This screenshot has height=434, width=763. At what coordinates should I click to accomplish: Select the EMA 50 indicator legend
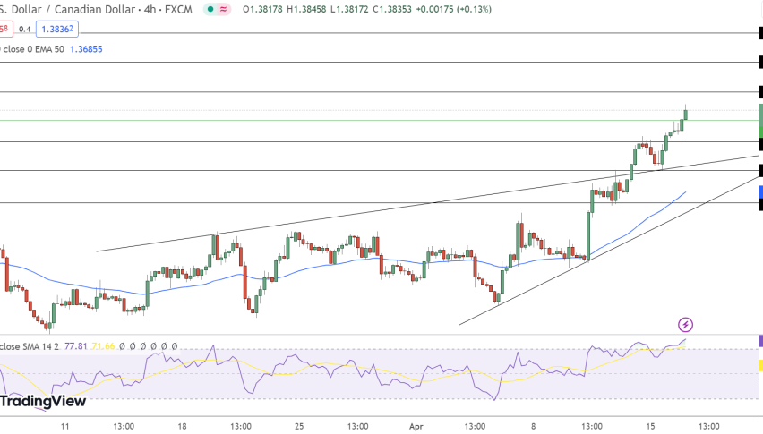33,49
